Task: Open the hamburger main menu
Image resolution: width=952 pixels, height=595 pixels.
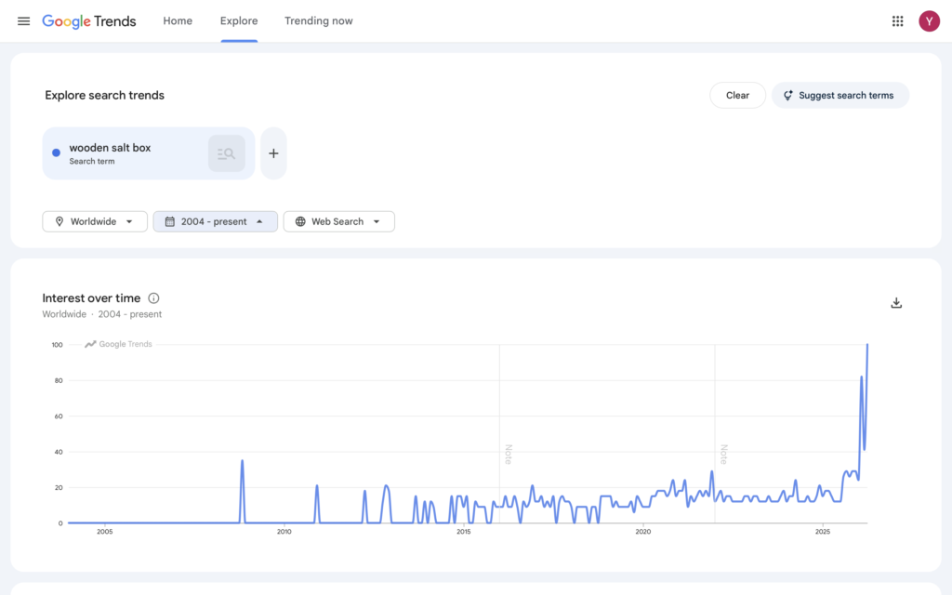Action: click(23, 21)
